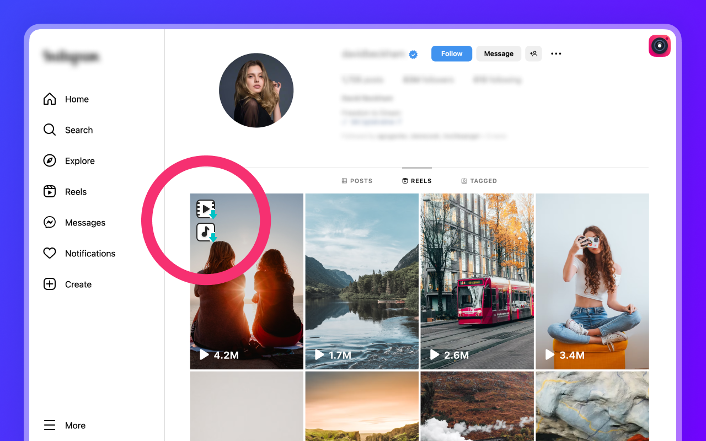The image size is (706, 441).
Task: Click the Reels sidebar icon
Action: click(x=50, y=192)
